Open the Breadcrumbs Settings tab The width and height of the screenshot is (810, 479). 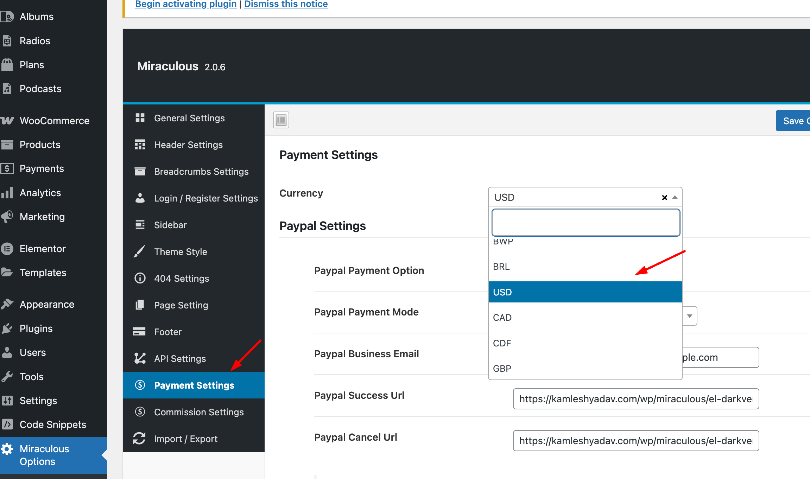point(194,172)
